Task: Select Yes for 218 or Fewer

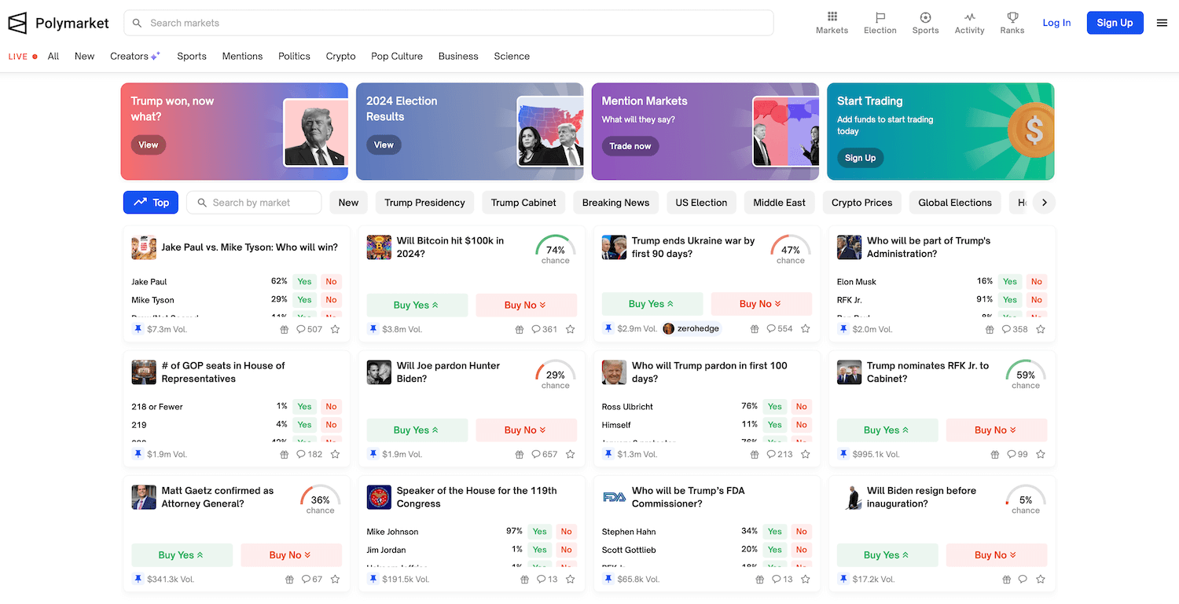Action: pyautogui.click(x=304, y=406)
